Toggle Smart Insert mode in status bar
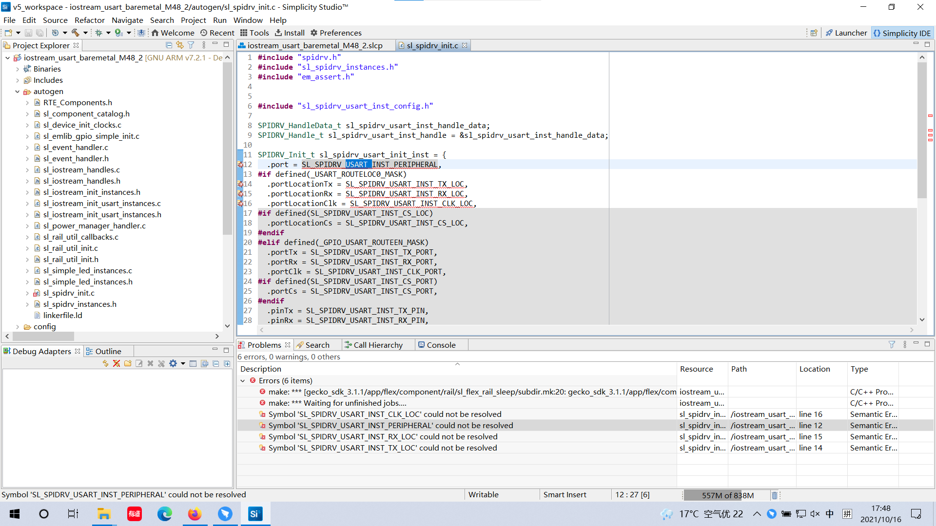The width and height of the screenshot is (936, 526). 565,494
